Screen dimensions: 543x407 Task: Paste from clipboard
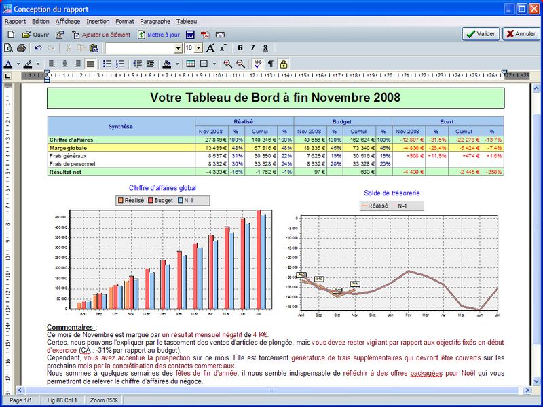94,47
